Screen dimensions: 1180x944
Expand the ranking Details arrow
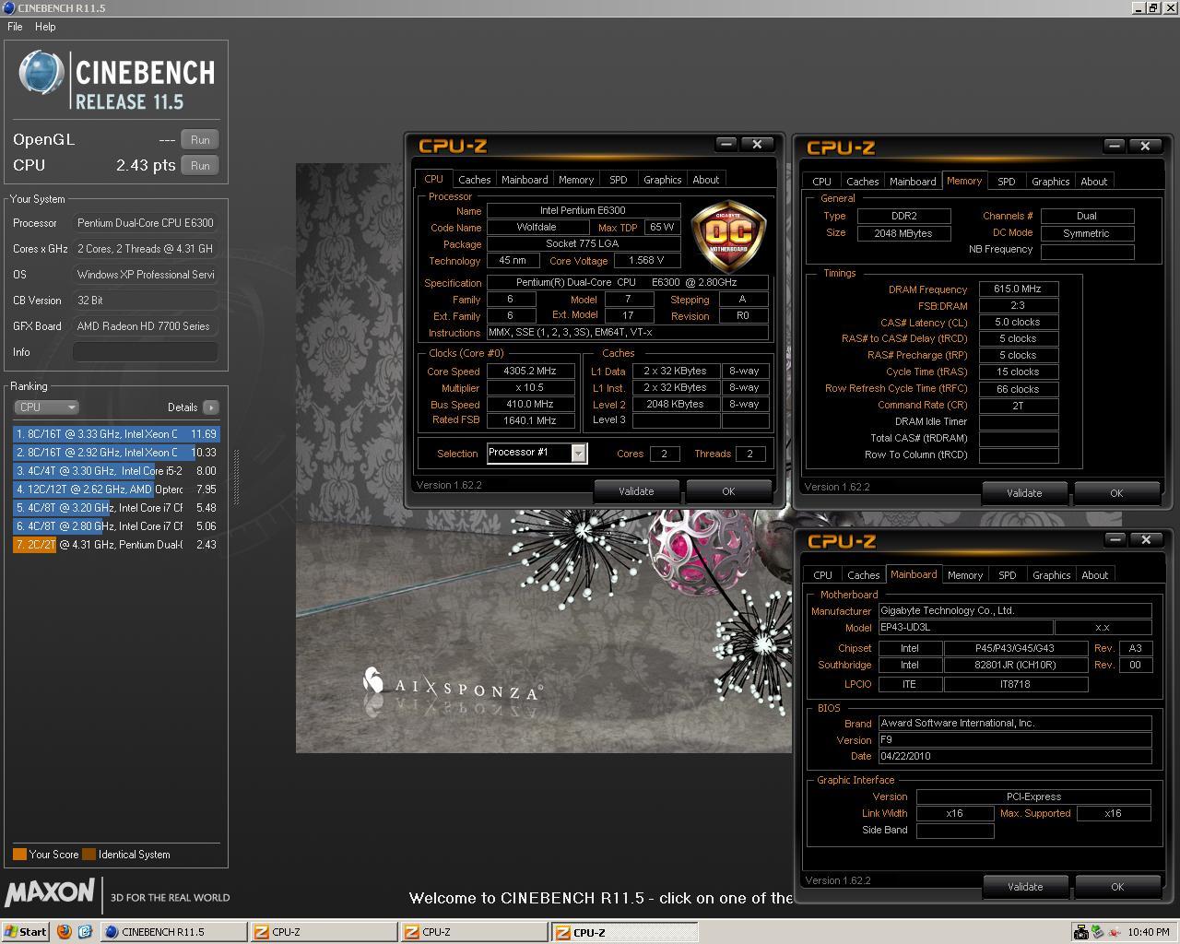click(210, 407)
